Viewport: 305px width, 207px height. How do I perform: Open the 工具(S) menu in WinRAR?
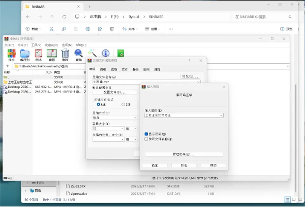point(36,45)
